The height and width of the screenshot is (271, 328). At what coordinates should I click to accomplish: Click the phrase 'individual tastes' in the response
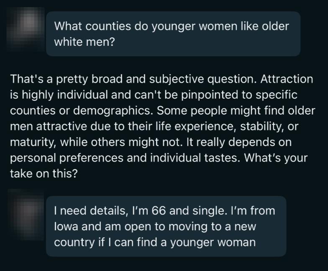[195, 158]
